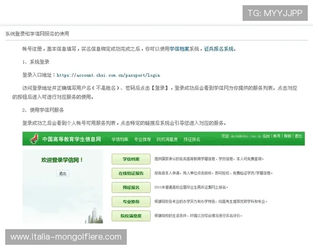This screenshot has width=313, height=250.
Task: Open the 帐号 link in header
Action: (x=276, y=136)
